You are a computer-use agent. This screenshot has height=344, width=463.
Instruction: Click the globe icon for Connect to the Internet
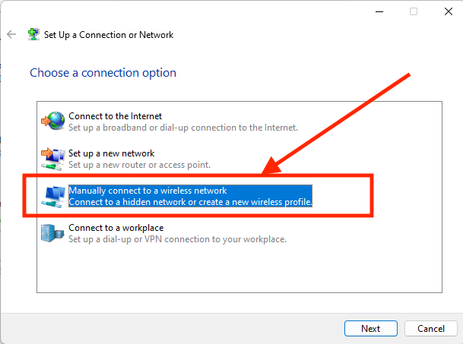click(53, 121)
